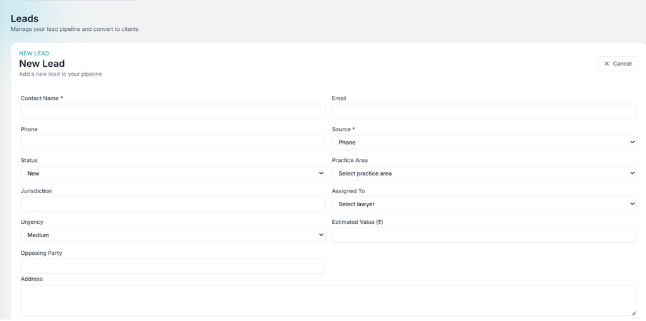Focus the Contact Name input field

[172, 112]
